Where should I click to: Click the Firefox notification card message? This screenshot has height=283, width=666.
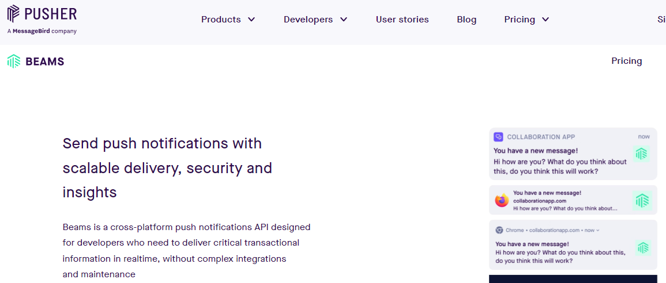pyautogui.click(x=565, y=201)
